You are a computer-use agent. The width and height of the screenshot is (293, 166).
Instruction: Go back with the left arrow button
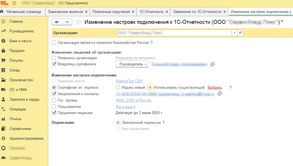pos(57,22)
